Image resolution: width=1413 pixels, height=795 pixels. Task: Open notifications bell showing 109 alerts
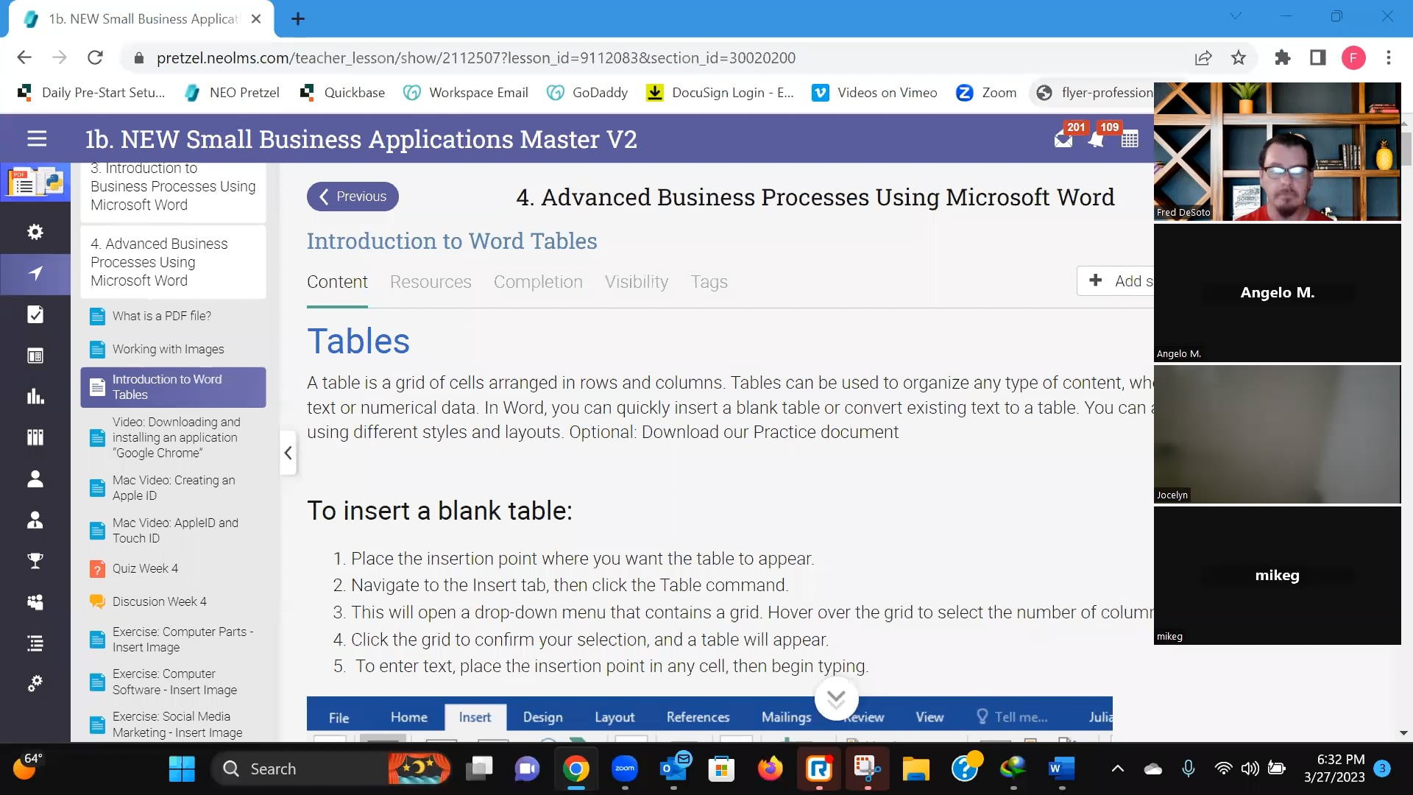click(1097, 140)
